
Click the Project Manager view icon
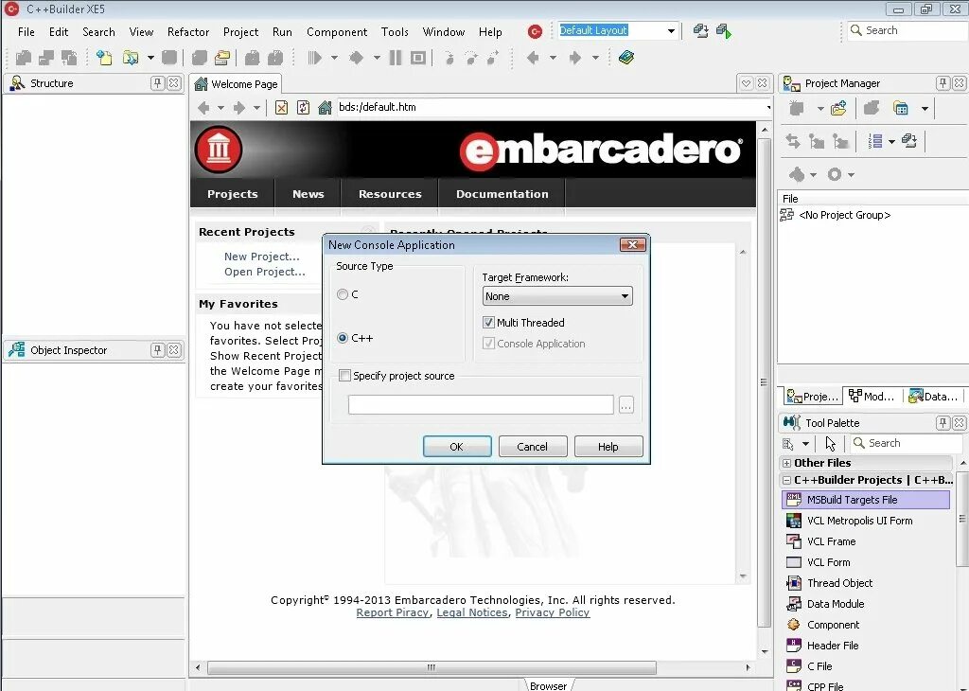pos(901,109)
